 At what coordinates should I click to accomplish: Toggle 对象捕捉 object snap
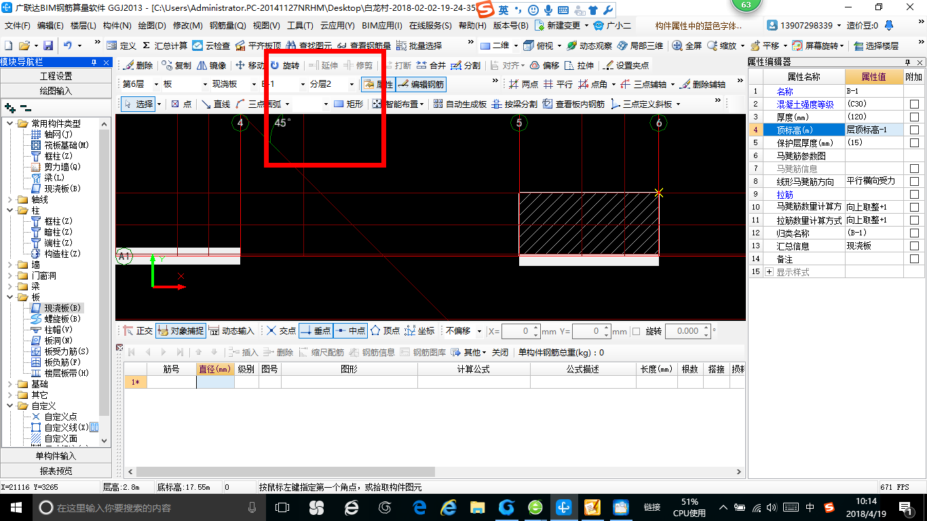pos(180,331)
